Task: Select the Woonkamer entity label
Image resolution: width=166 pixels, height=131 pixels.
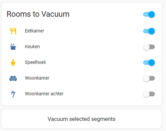Action: coord(37,78)
